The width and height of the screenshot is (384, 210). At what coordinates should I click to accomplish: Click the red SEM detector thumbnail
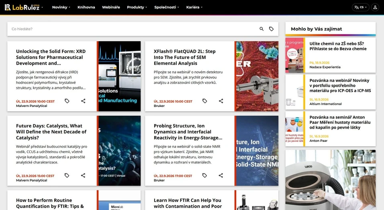pyautogui.click(x=257, y=76)
